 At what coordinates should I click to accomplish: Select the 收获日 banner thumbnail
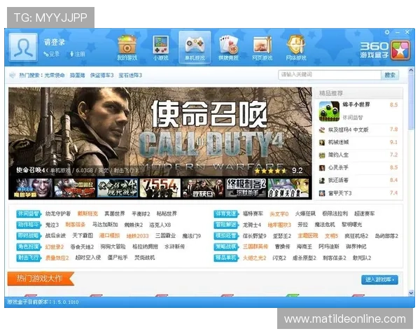pyautogui.click(x=203, y=188)
